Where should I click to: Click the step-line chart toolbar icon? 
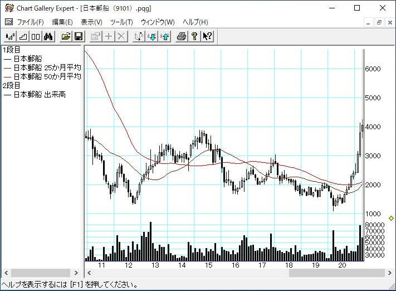coord(23,37)
